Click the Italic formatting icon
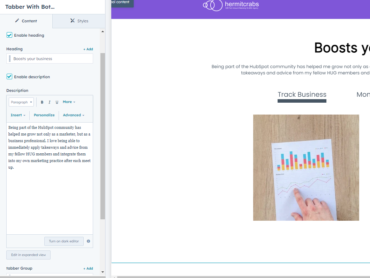The width and height of the screenshot is (370, 278). (50, 102)
